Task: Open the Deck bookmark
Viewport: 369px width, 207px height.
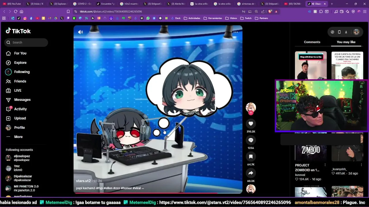Action: pyautogui.click(x=176, y=18)
